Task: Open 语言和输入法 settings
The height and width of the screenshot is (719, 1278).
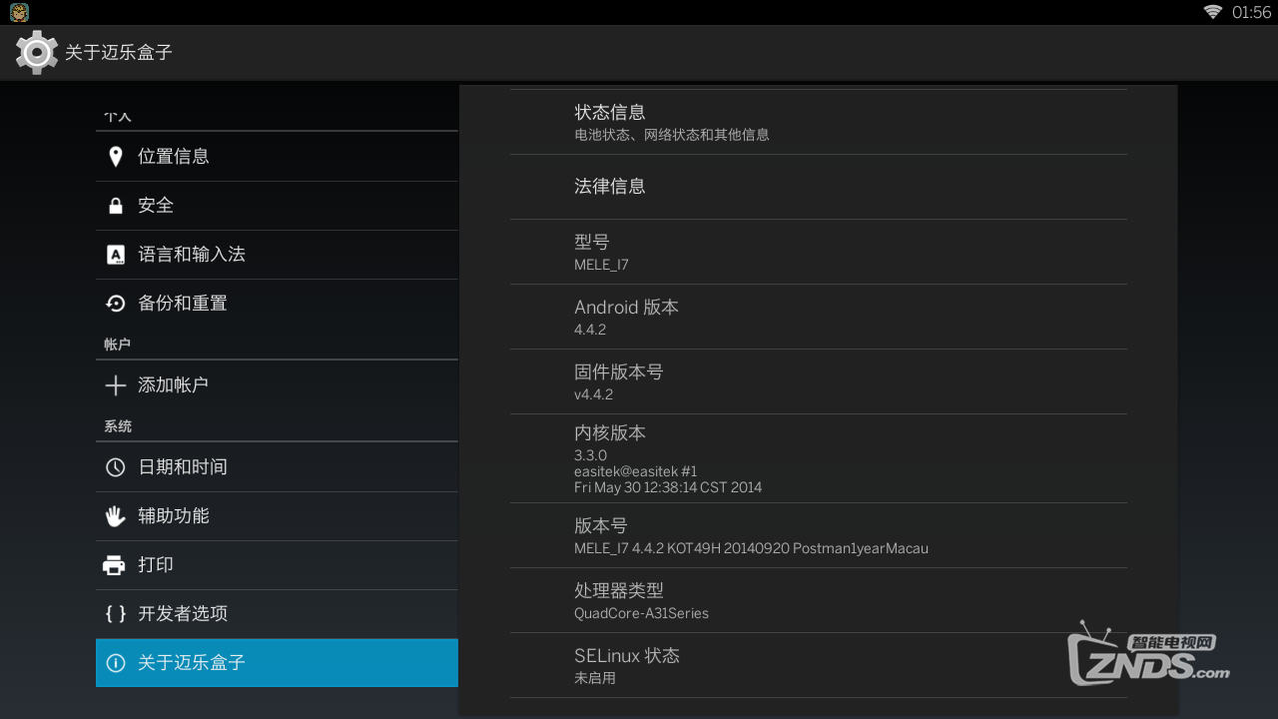Action: [277, 255]
